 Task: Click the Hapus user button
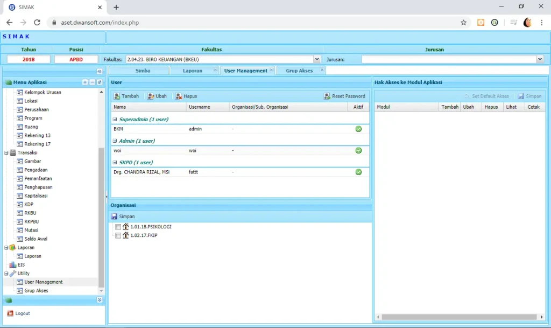pos(186,96)
